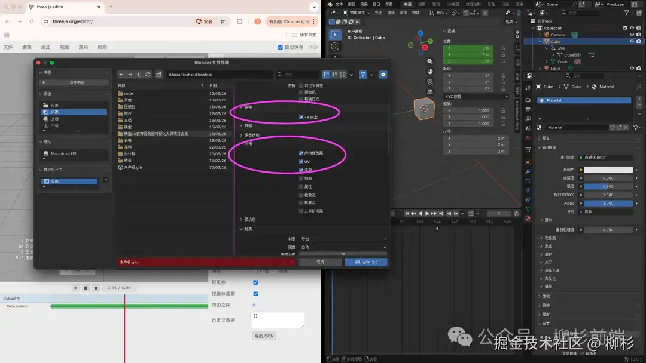Toggle camera view icon in viewport
Viewport: 646px width, 363px height.
pyautogui.click(x=429, y=81)
